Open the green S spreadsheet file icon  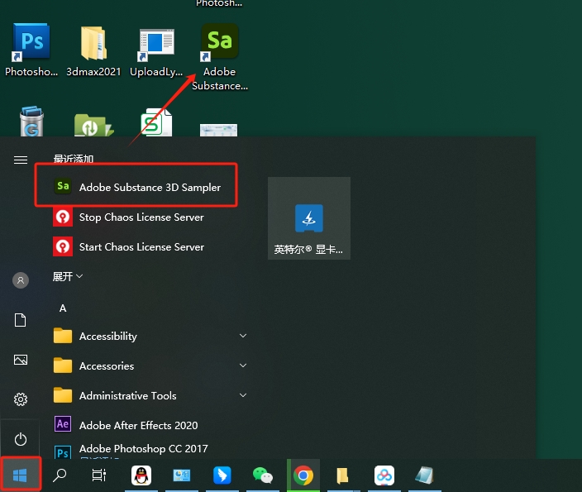pos(156,122)
